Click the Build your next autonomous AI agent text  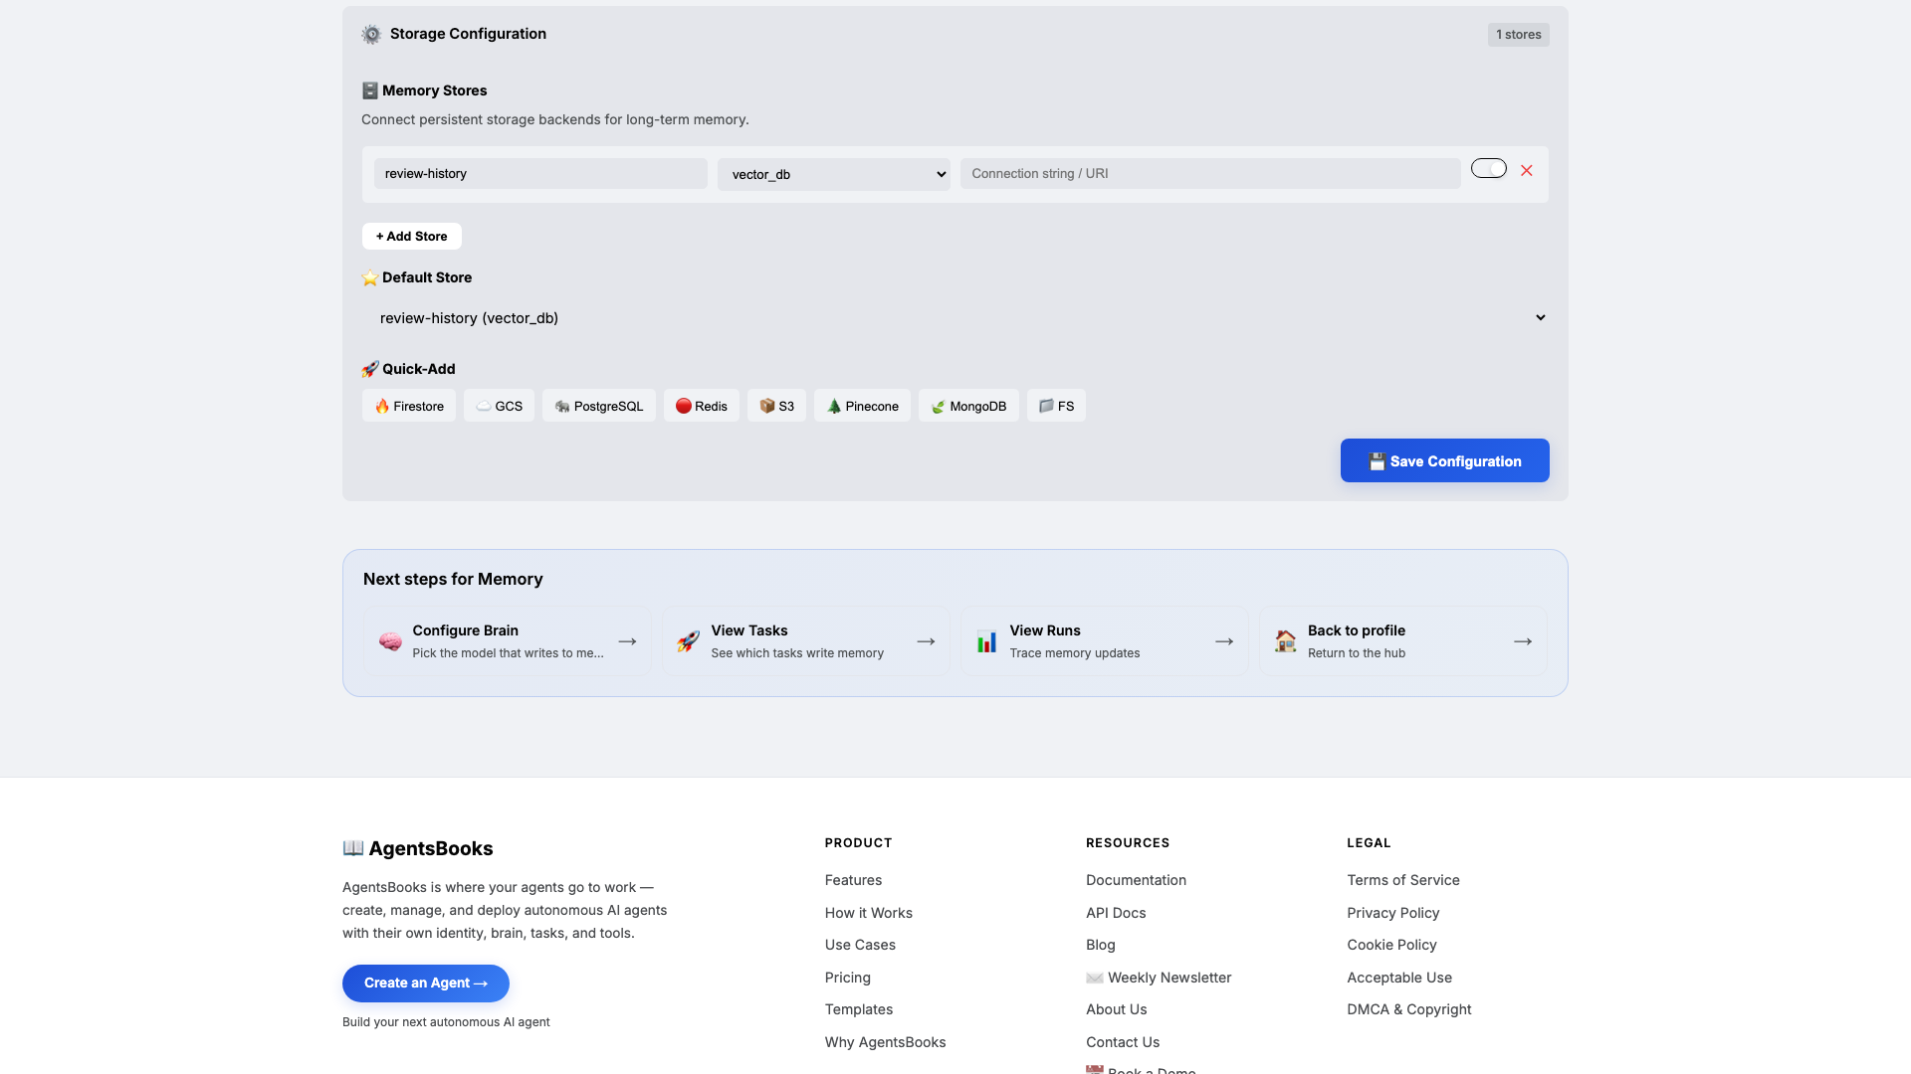(446, 1022)
